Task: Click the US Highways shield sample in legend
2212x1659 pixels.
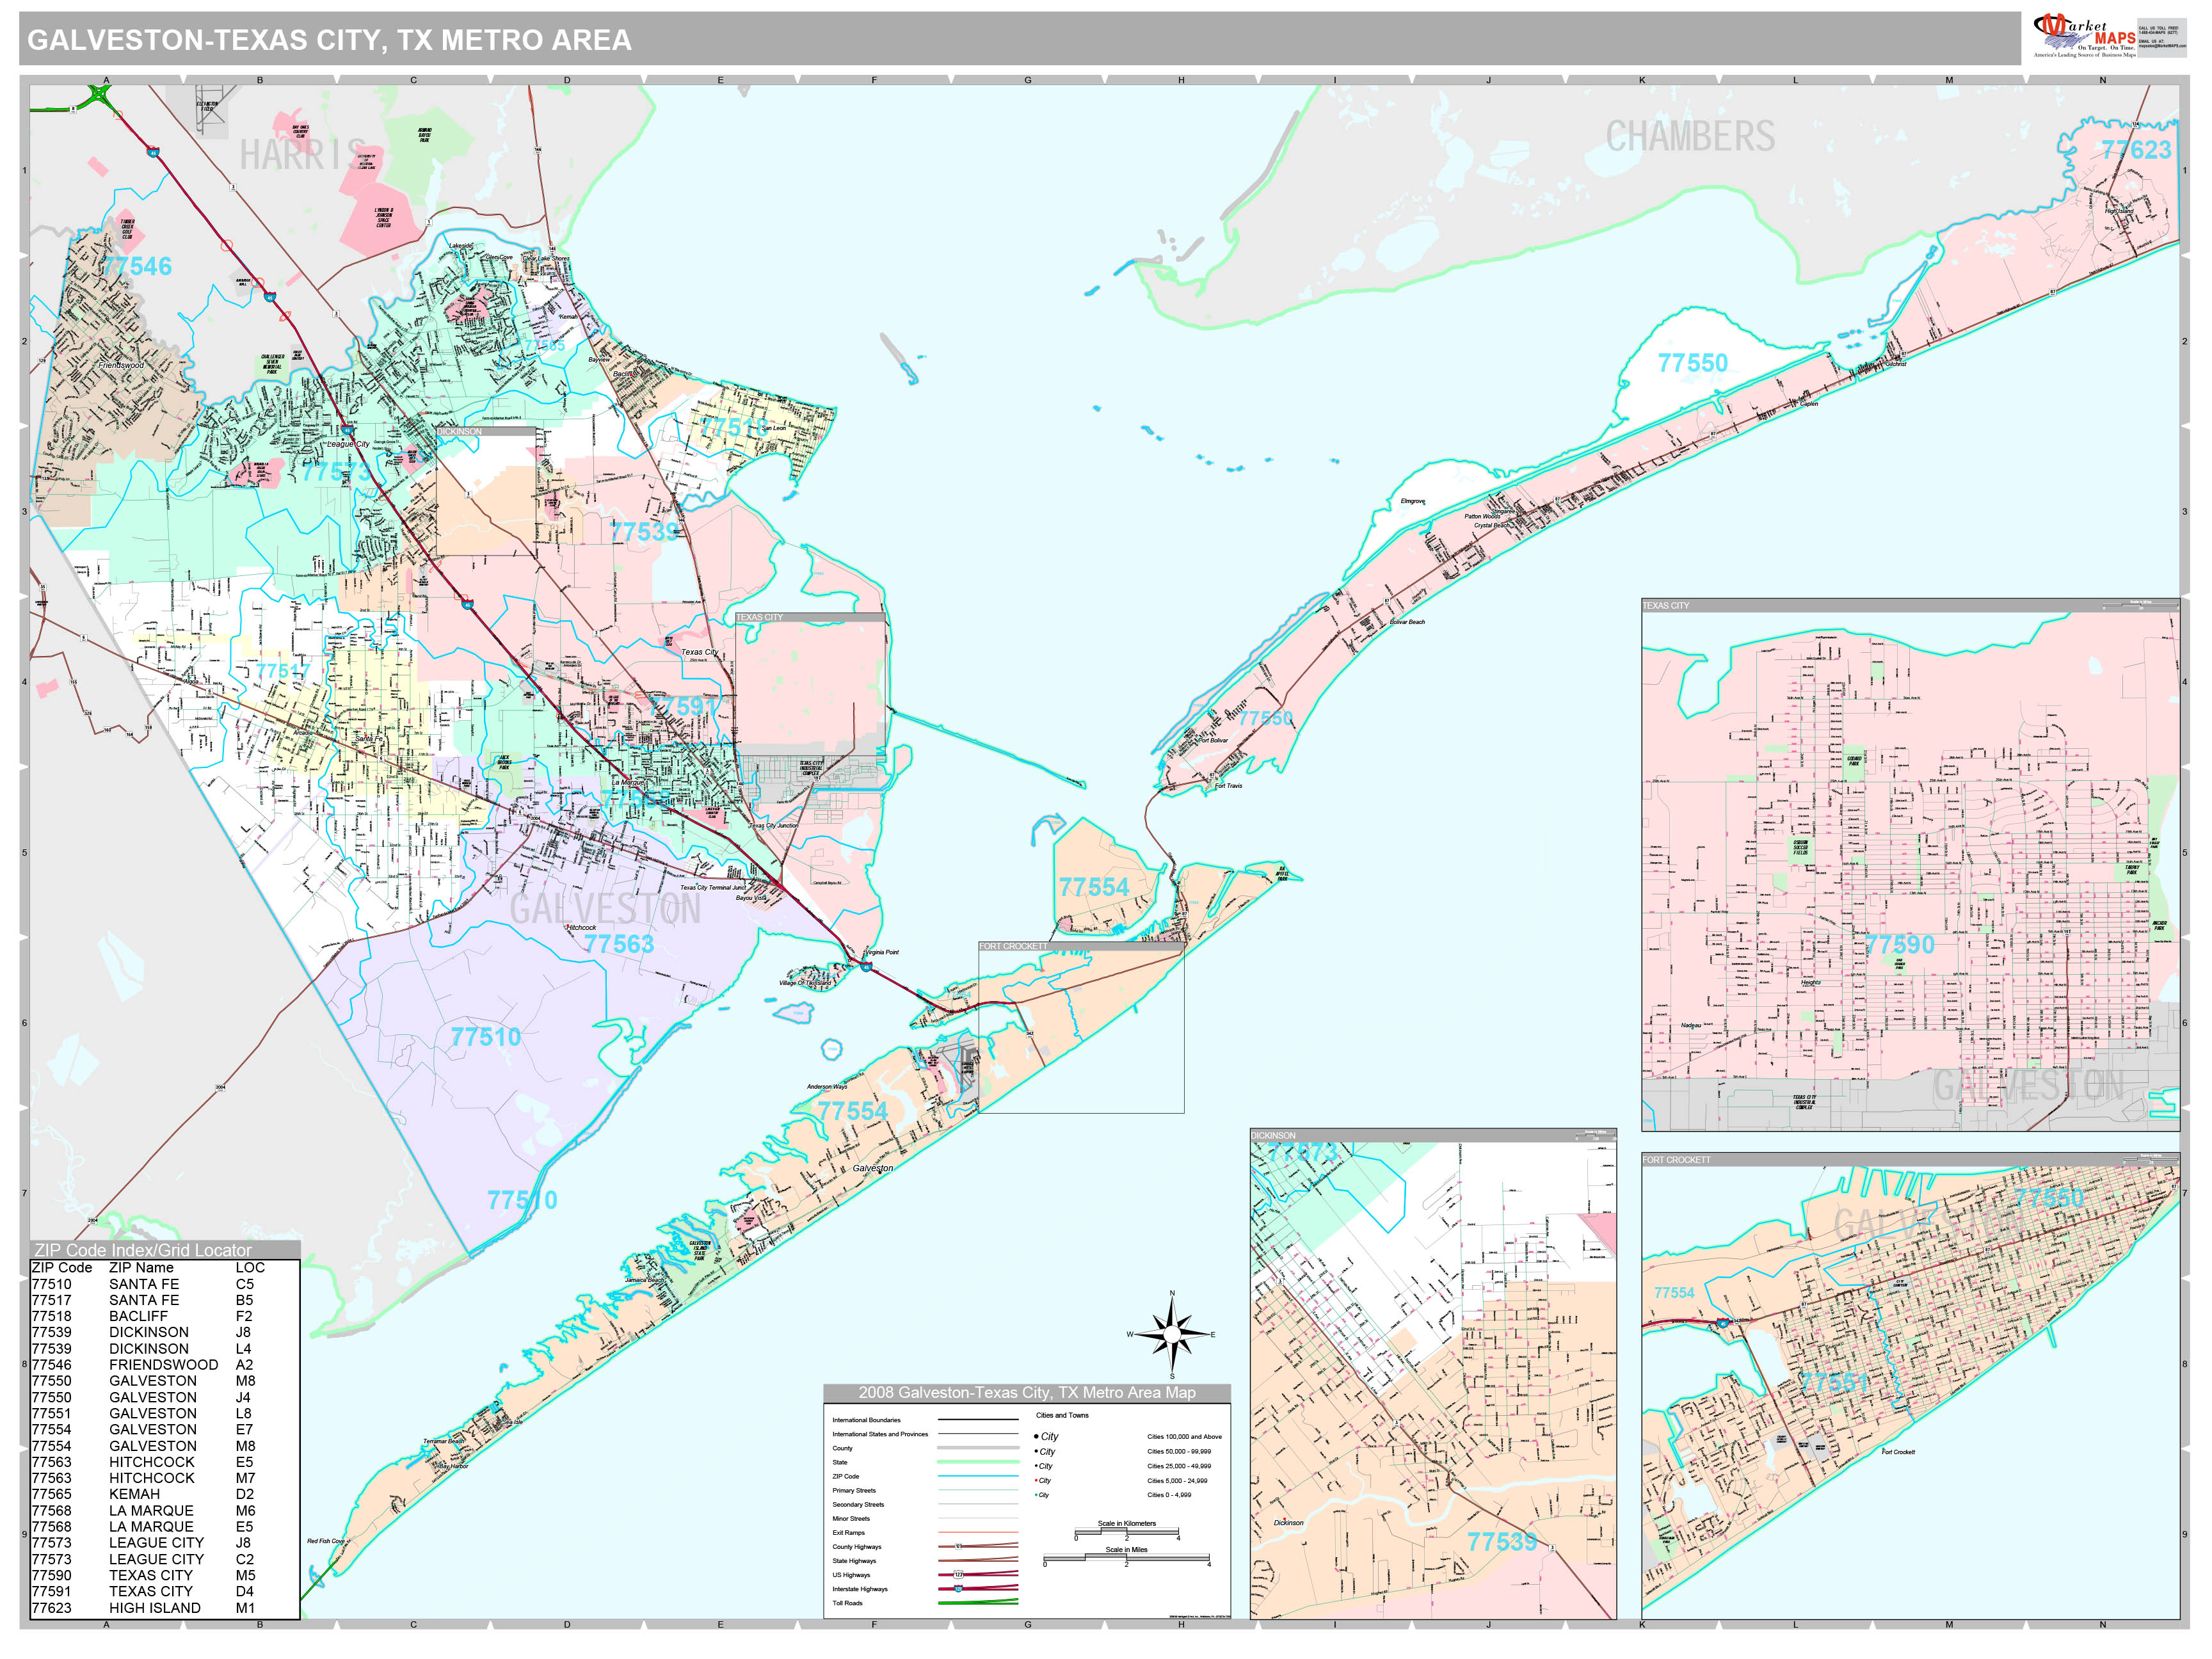Action: coord(957,1575)
